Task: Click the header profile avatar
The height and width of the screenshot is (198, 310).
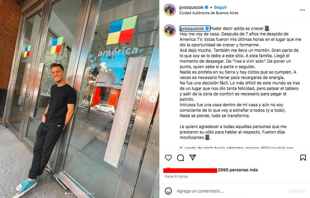Action: point(170,10)
